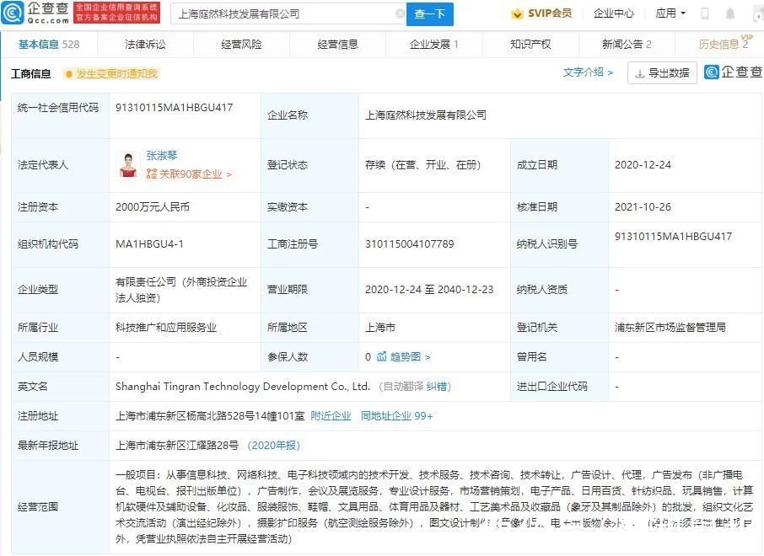Switch to 法律诉讼 tab

[x=145, y=45]
